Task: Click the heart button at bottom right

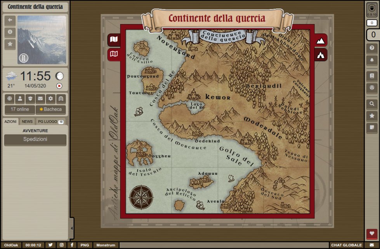Action: pyautogui.click(x=372, y=234)
